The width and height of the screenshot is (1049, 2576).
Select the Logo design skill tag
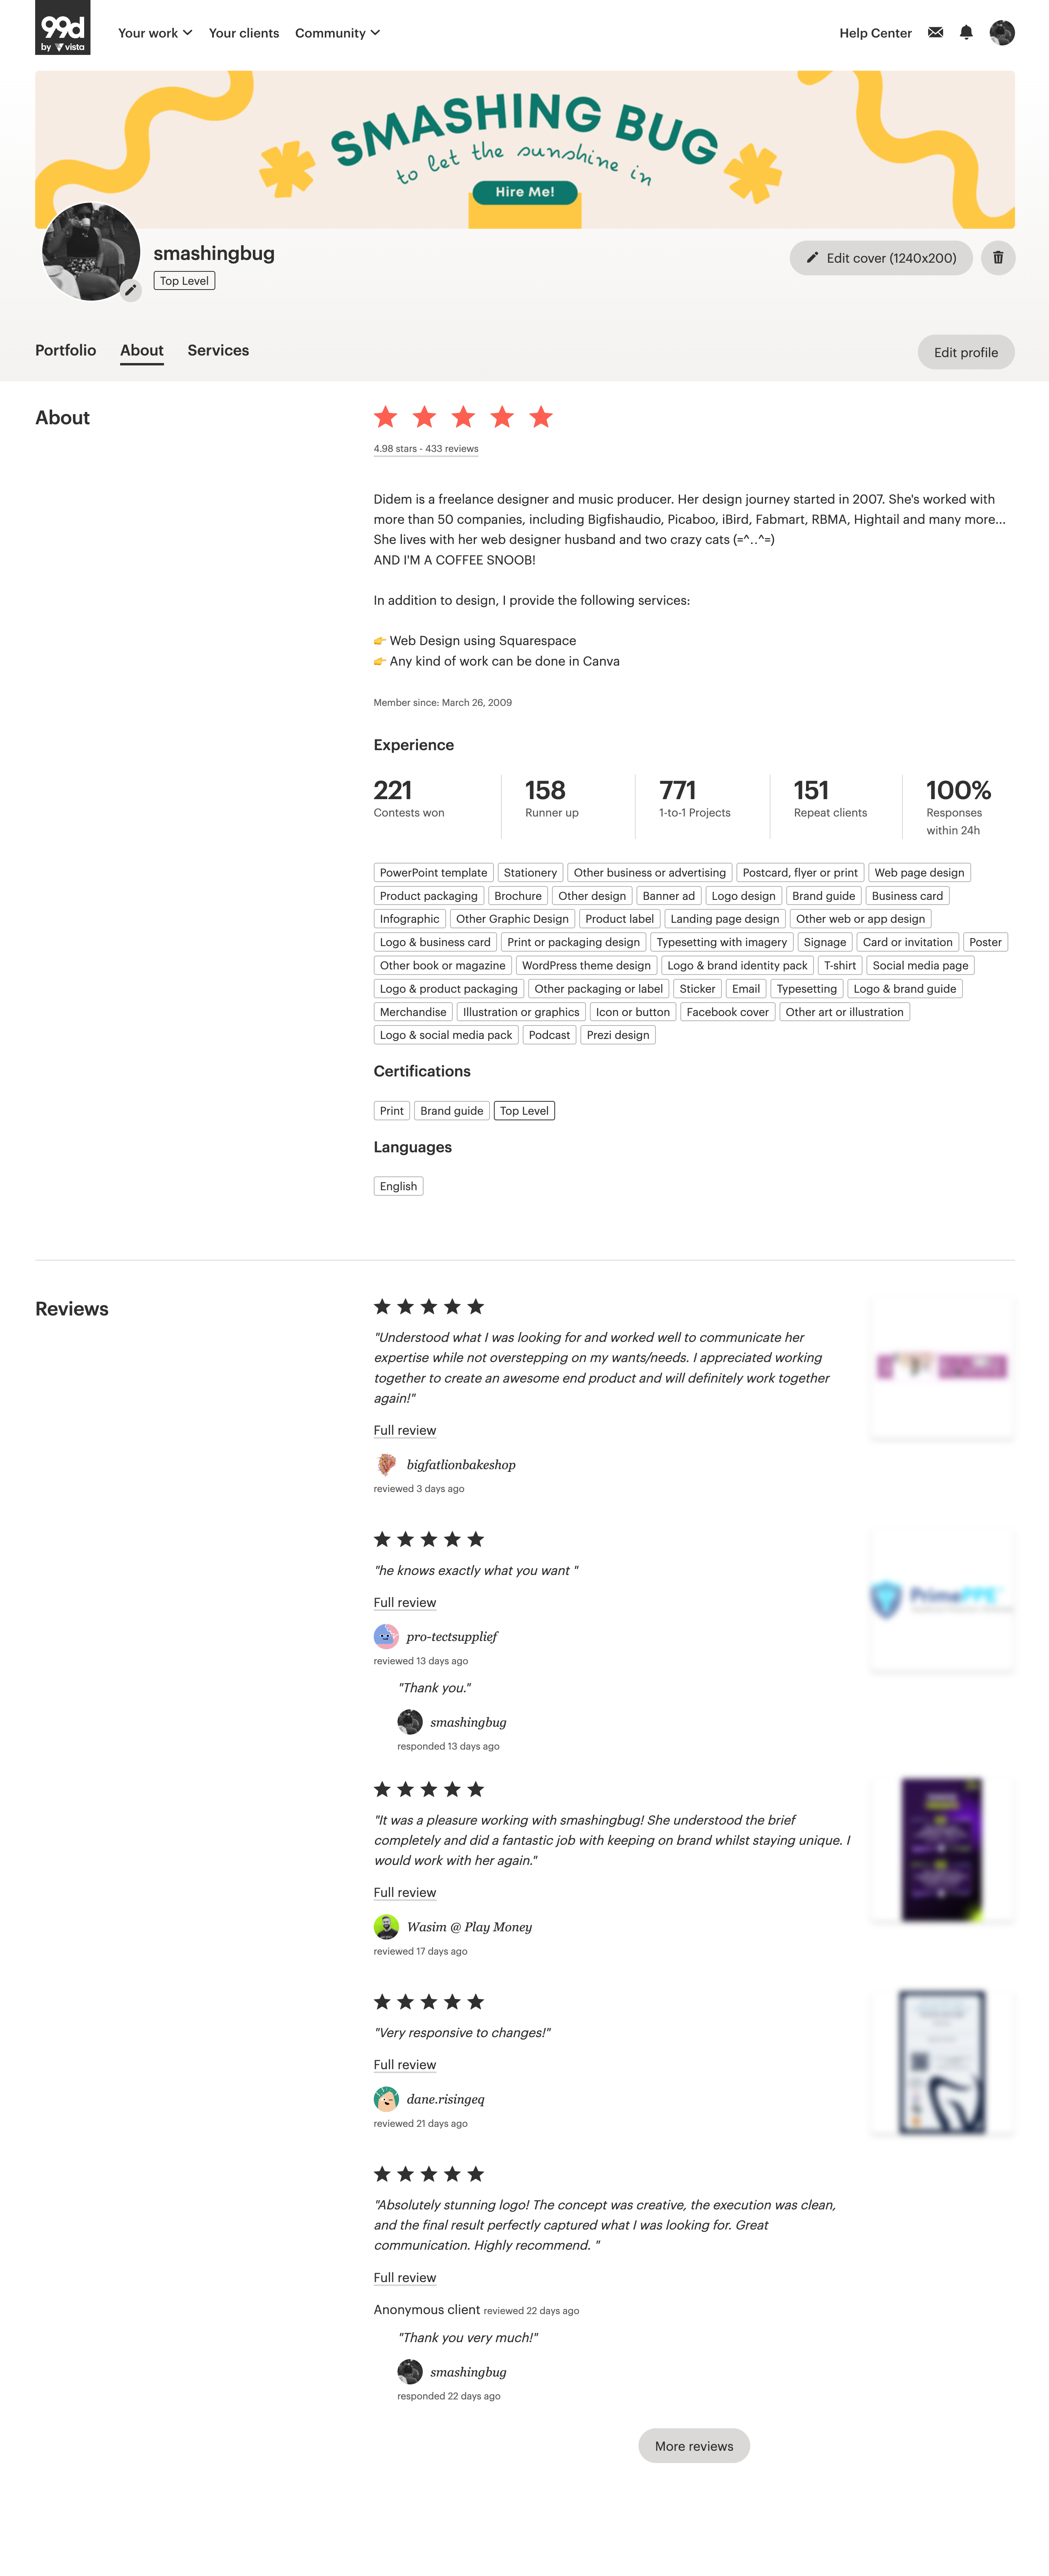point(744,895)
